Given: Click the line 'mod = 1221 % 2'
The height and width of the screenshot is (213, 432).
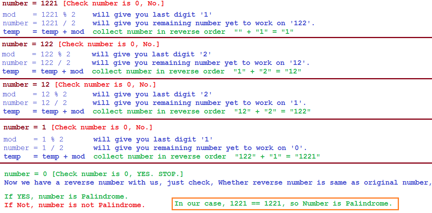Looking at the screenshot, I should coord(39,14).
